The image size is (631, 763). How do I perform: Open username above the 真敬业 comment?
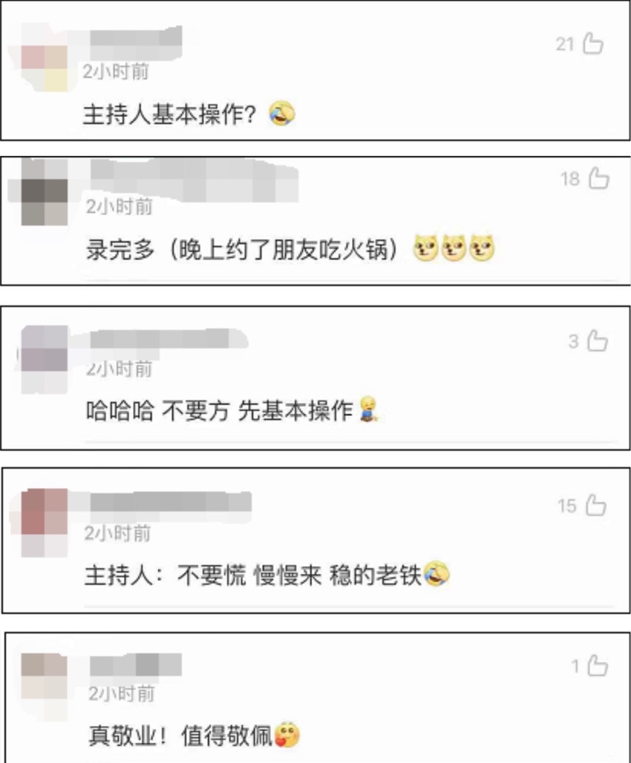pyautogui.click(x=136, y=665)
